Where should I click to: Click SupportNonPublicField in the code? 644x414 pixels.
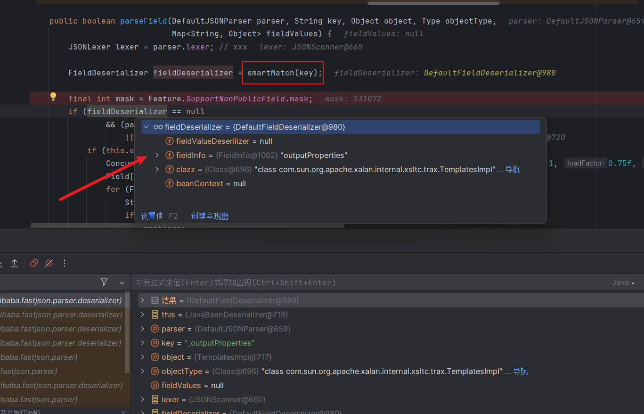coord(236,99)
